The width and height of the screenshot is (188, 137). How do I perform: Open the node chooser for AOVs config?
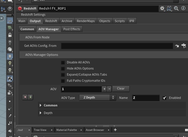[x=184, y=46]
